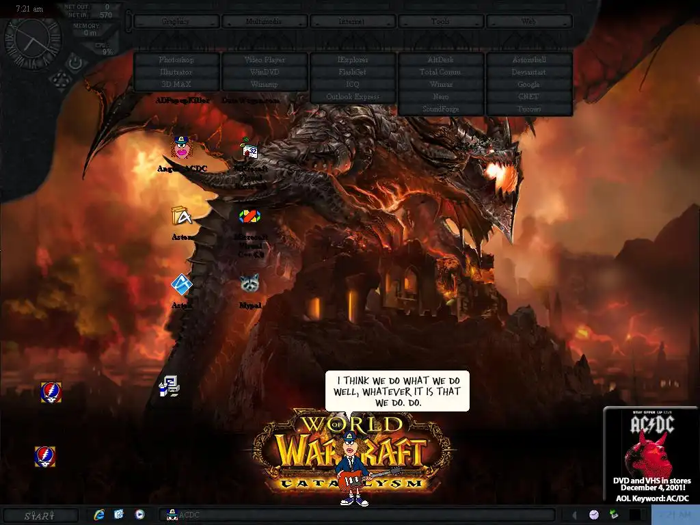700x525 pixels.
Task: Launch Nero from Tools list
Action: 441,96
